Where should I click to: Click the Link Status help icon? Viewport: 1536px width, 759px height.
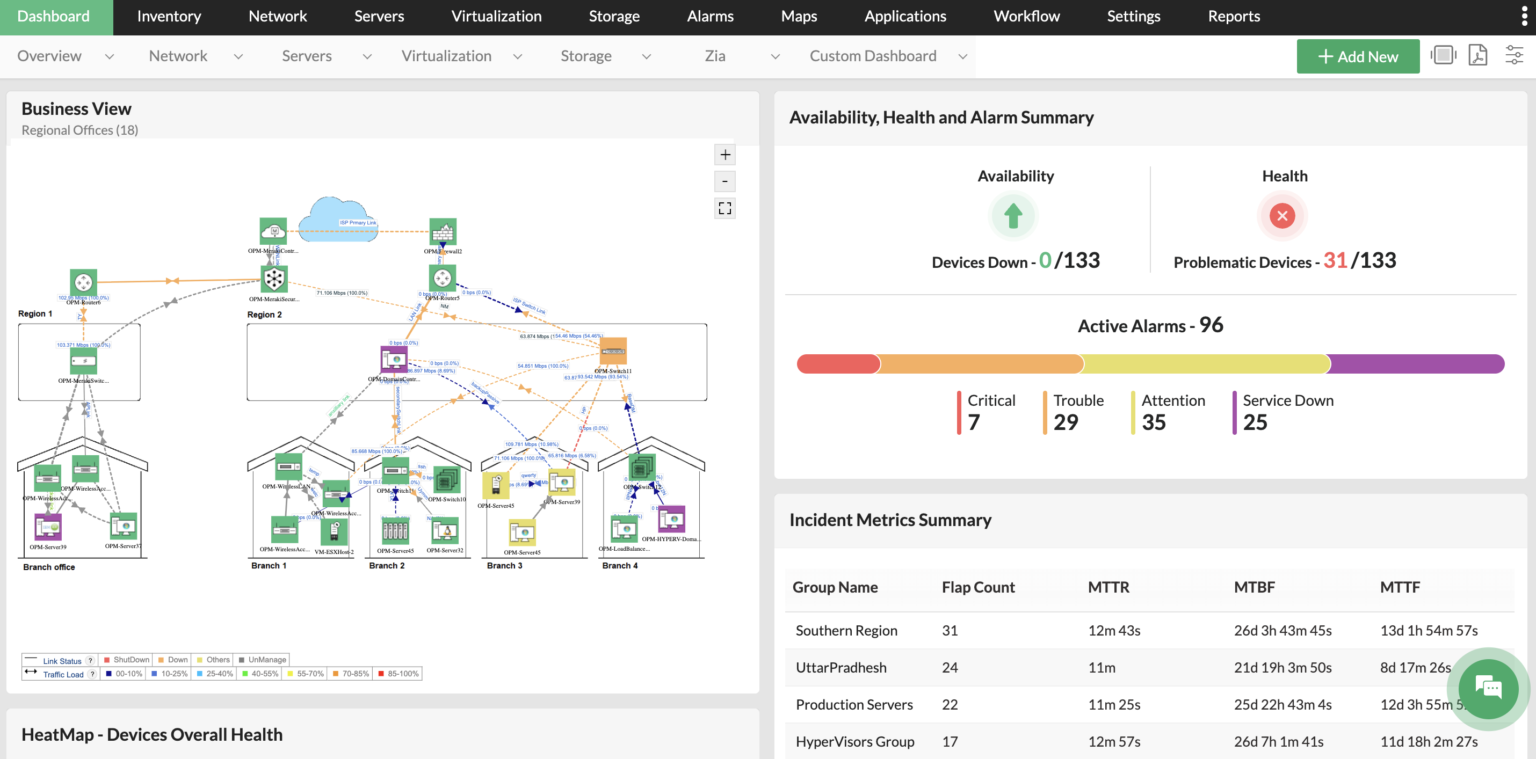point(90,660)
